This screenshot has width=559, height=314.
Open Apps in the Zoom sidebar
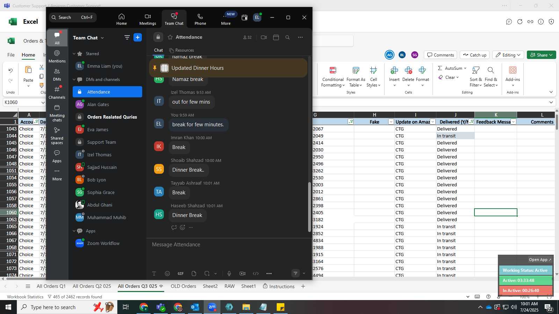(57, 156)
